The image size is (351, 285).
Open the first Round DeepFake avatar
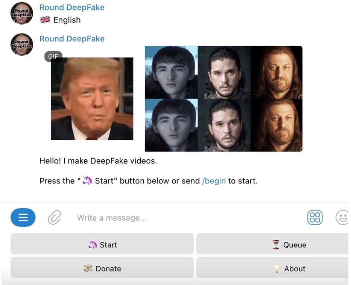22,14
